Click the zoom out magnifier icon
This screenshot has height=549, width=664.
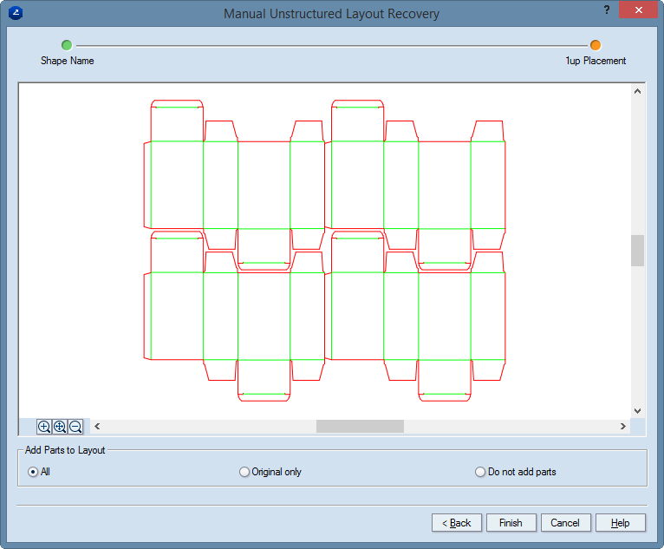click(75, 427)
